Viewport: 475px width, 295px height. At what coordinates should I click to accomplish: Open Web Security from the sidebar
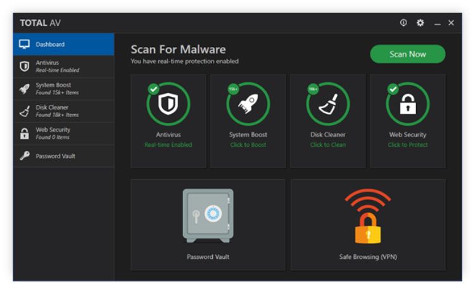[x=63, y=134]
